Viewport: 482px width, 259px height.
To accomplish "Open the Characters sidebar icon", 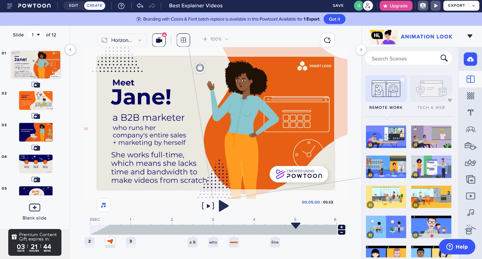I will coord(471,129).
